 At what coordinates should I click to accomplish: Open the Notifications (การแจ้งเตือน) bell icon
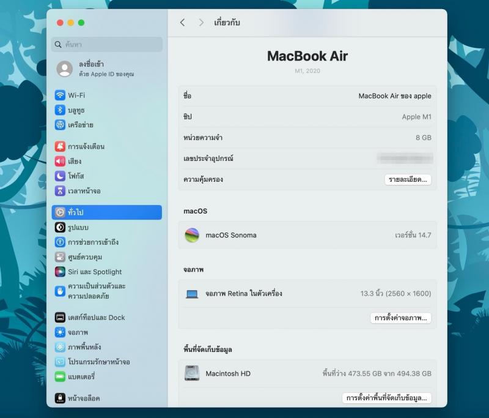(60, 146)
